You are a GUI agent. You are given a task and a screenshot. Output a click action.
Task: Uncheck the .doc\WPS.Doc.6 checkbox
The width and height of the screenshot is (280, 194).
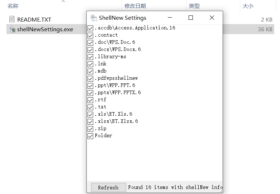pyautogui.click(x=90, y=43)
